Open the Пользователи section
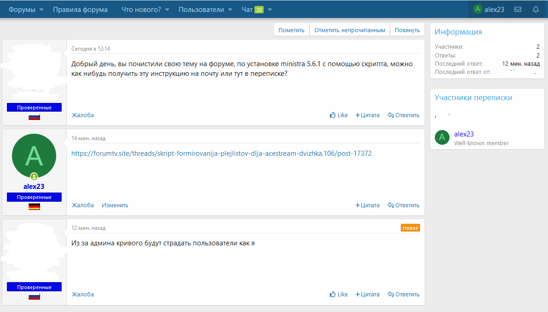Screen dimensions: 548x312 [x=202, y=10]
